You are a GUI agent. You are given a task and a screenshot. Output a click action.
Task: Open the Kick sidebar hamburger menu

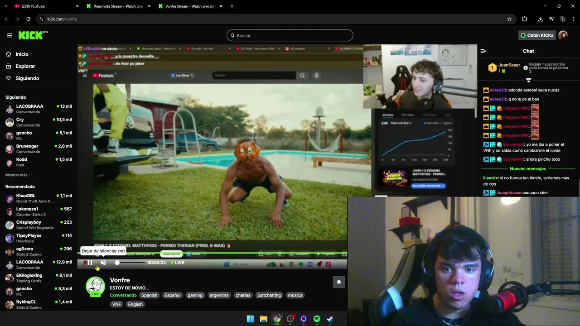[x=10, y=35]
